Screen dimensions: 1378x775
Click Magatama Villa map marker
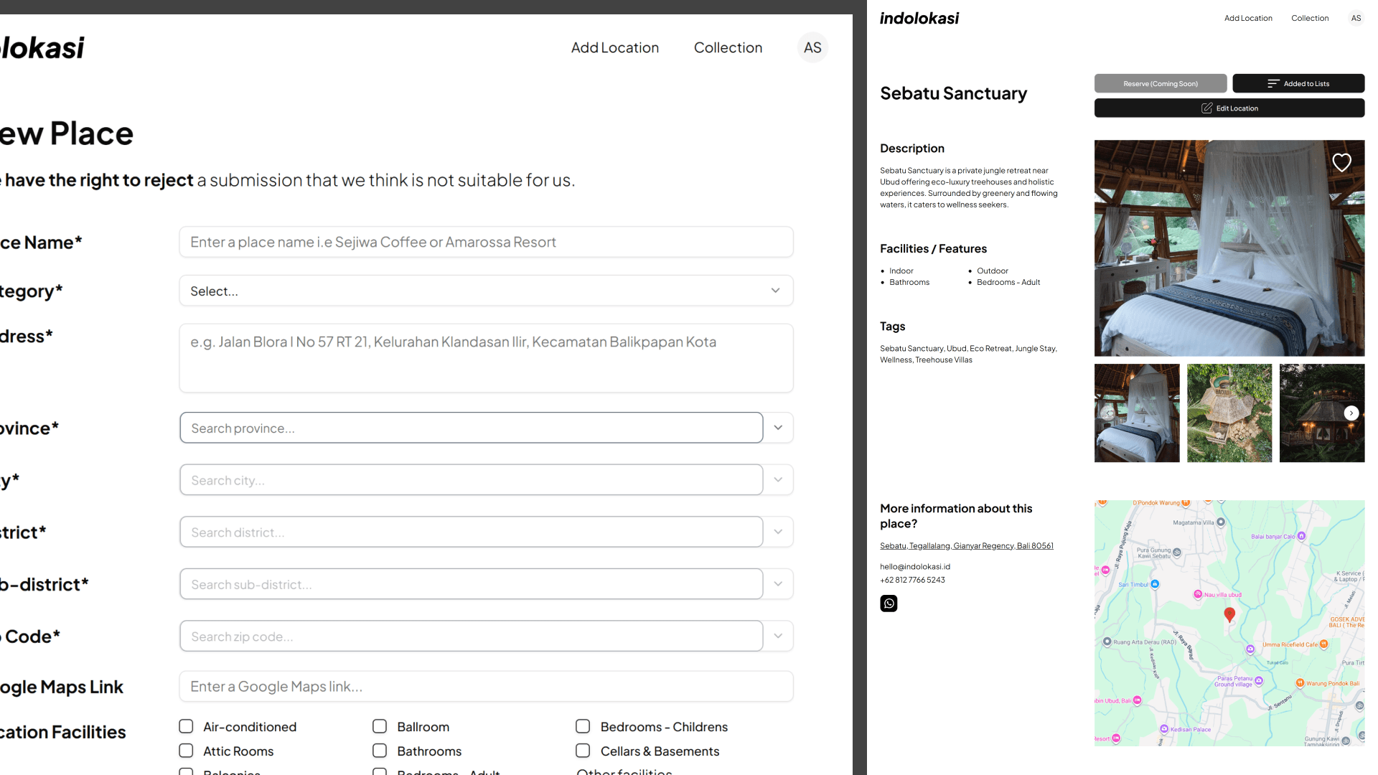(x=1221, y=522)
